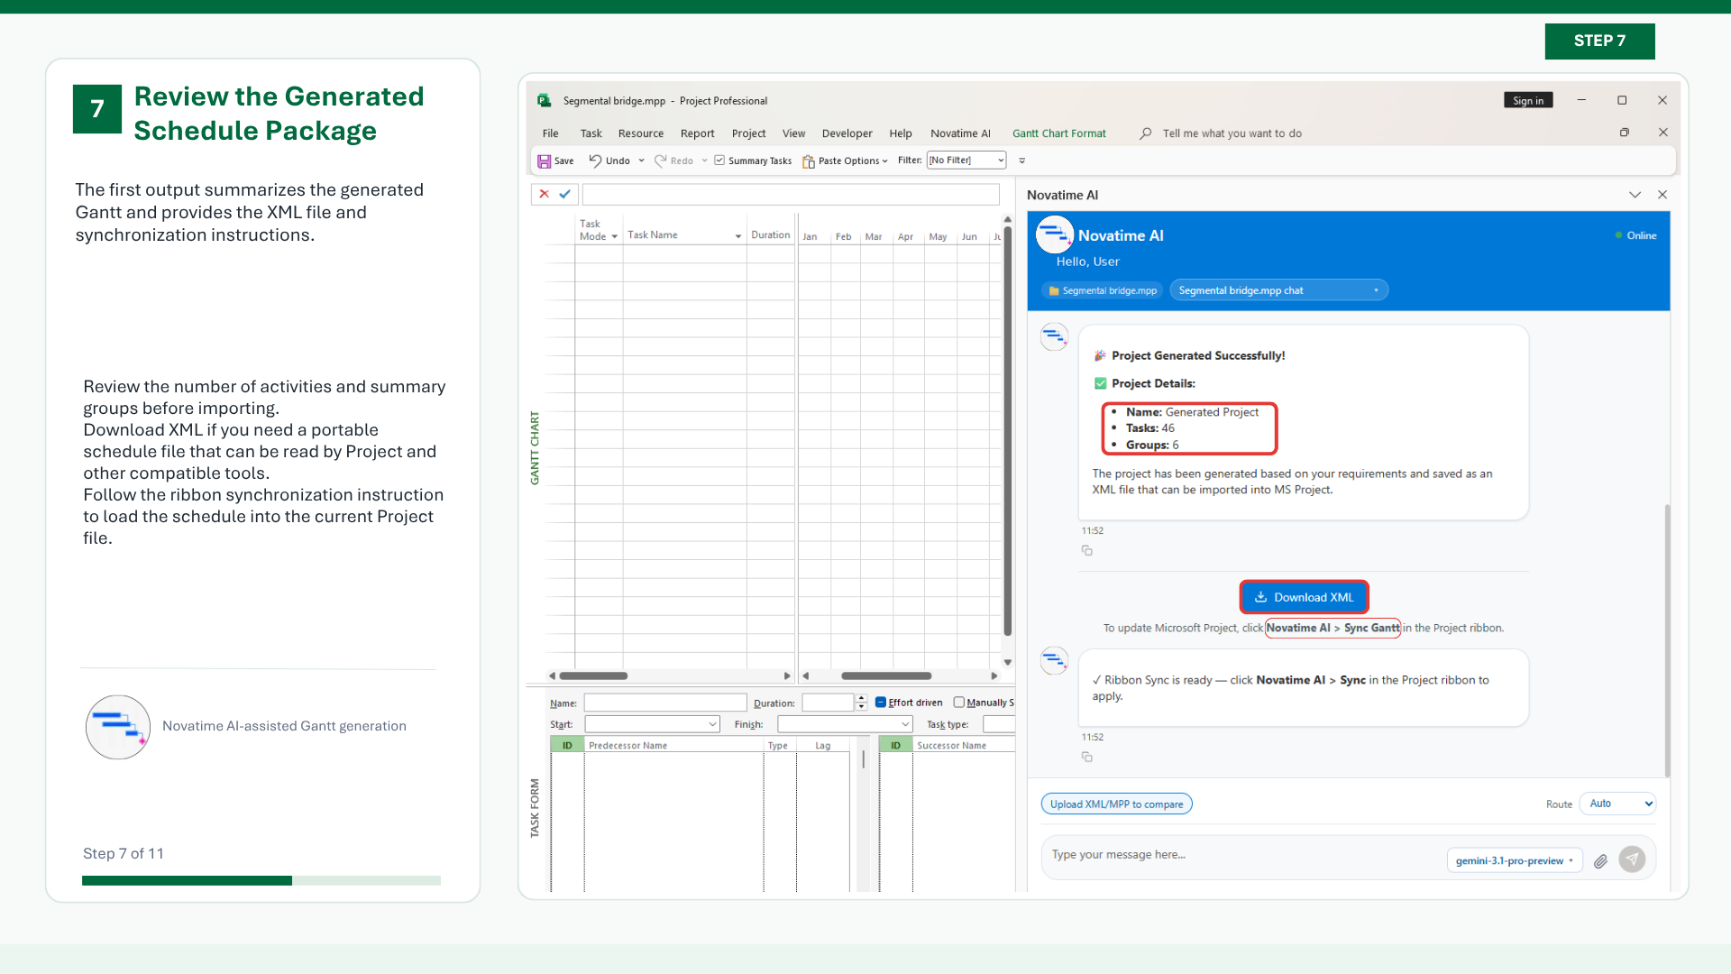
Task: Click the chat pane vertical scrollbar
Action: pyautogui.click(x=1667, y=640)
